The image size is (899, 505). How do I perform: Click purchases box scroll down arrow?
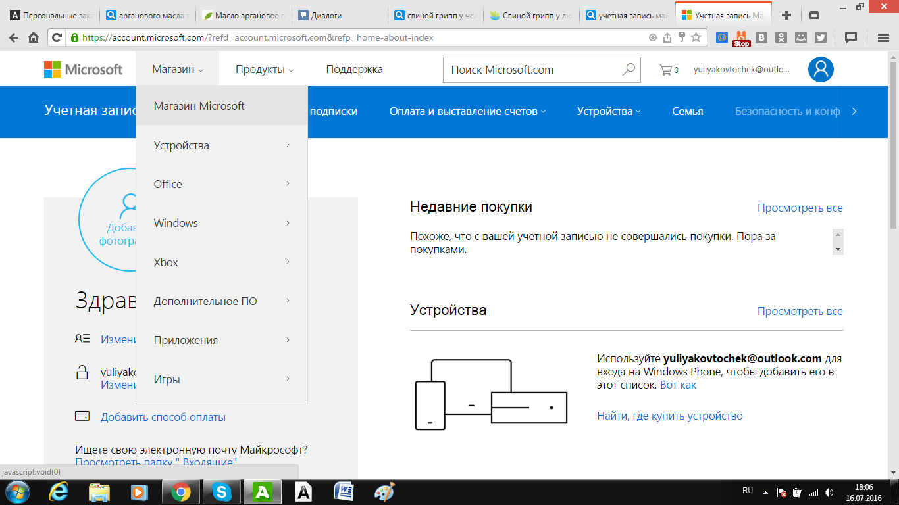838,249
